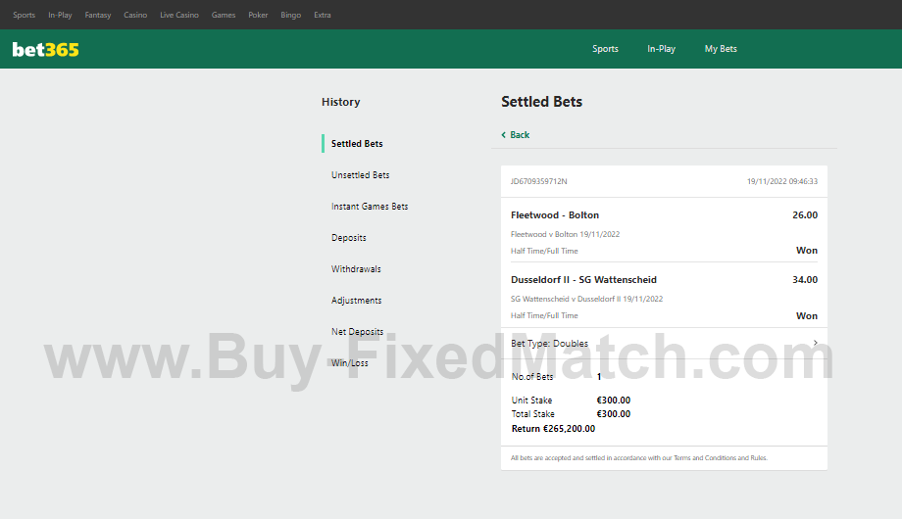The width and height of the screenshot is (902, 519).
Task: Open In-Play in the top bar
Action: [x=60, y=15]
